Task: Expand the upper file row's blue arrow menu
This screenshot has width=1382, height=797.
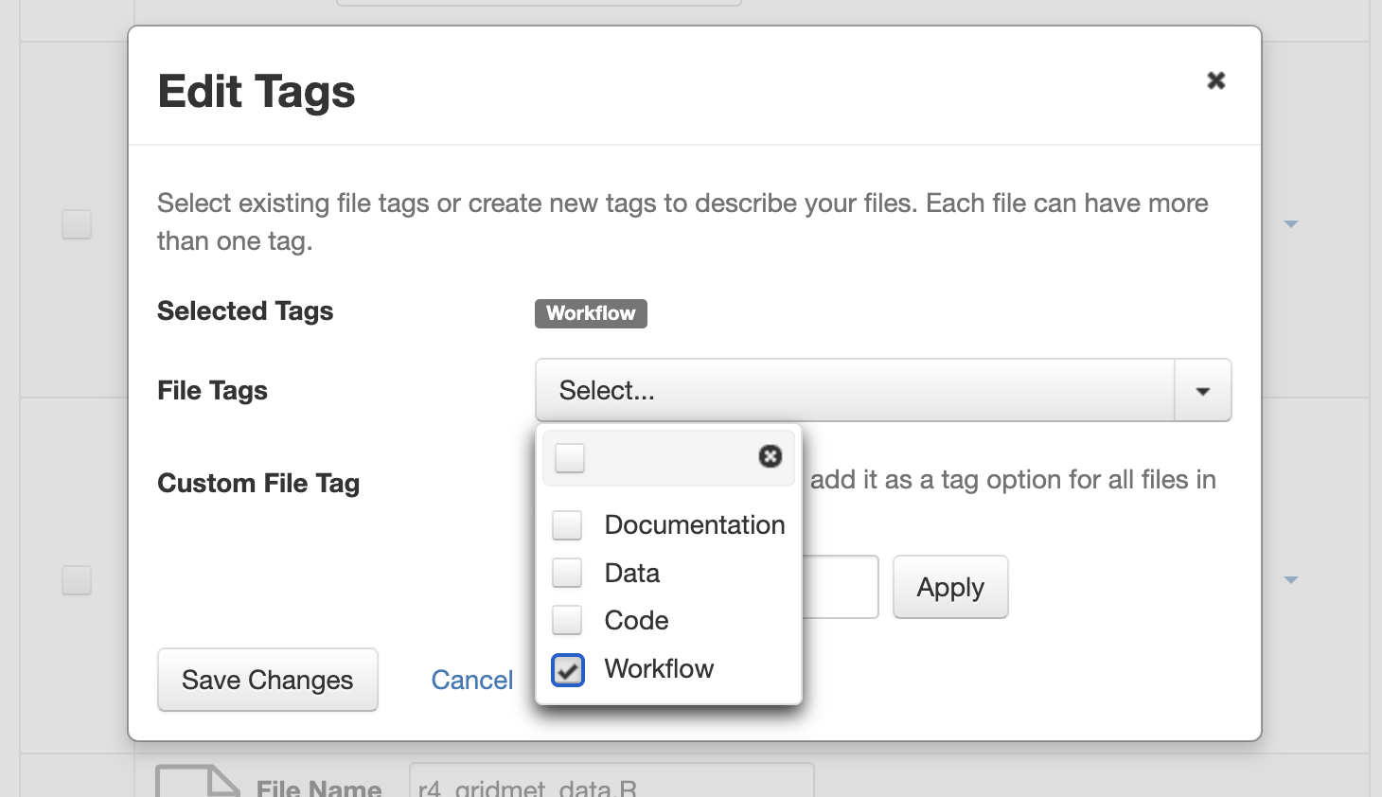Action: coord(1290,224)
